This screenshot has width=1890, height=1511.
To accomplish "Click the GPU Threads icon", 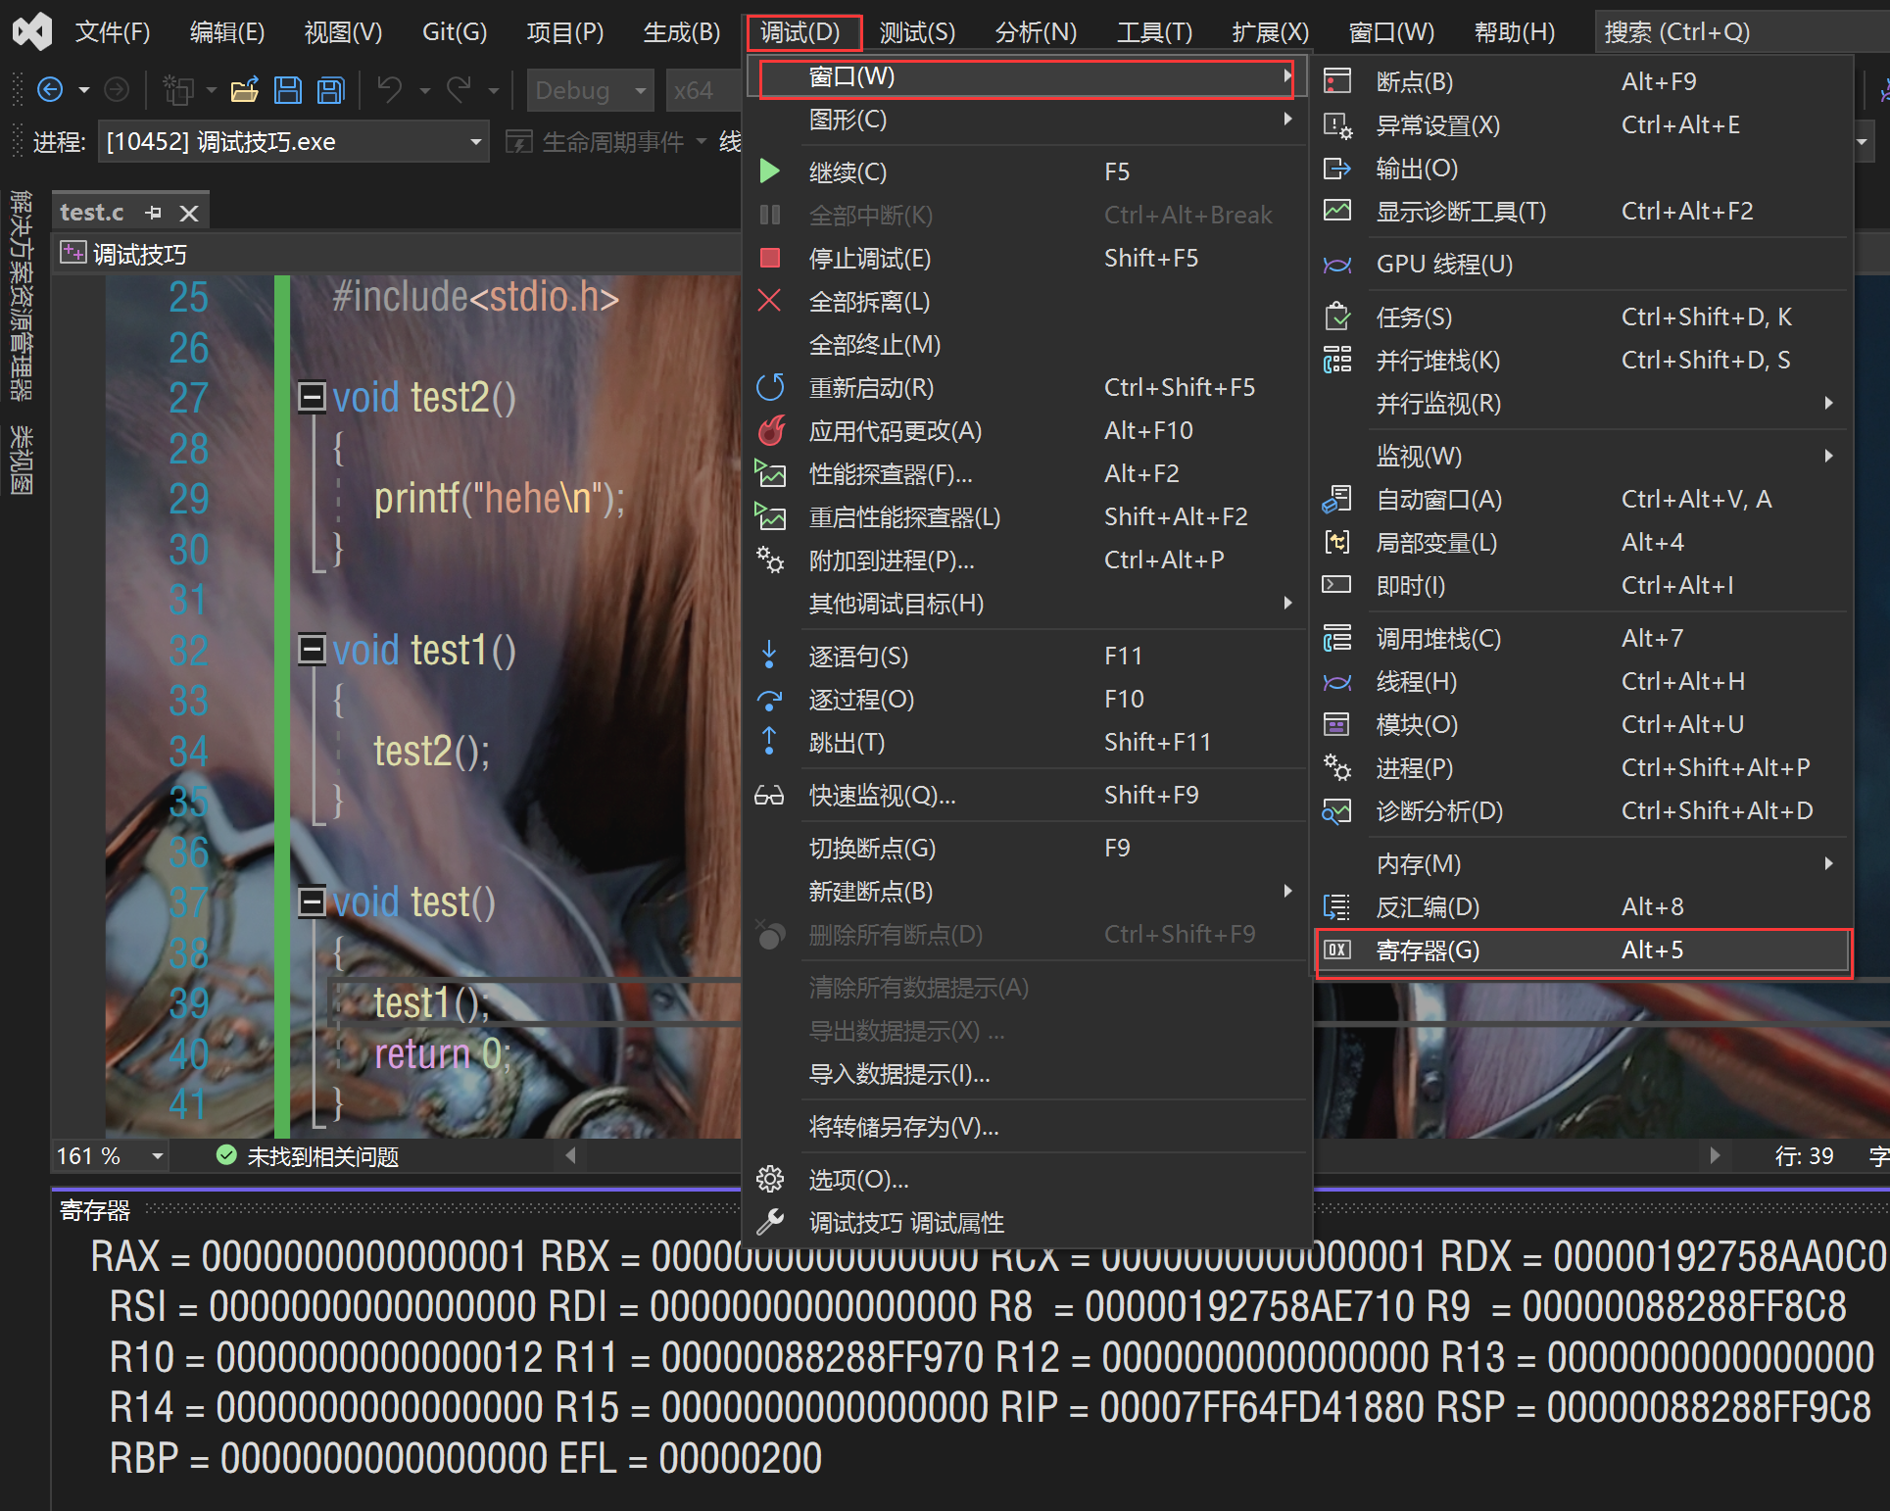I will pyautogui.click(x=1337, y=265).
